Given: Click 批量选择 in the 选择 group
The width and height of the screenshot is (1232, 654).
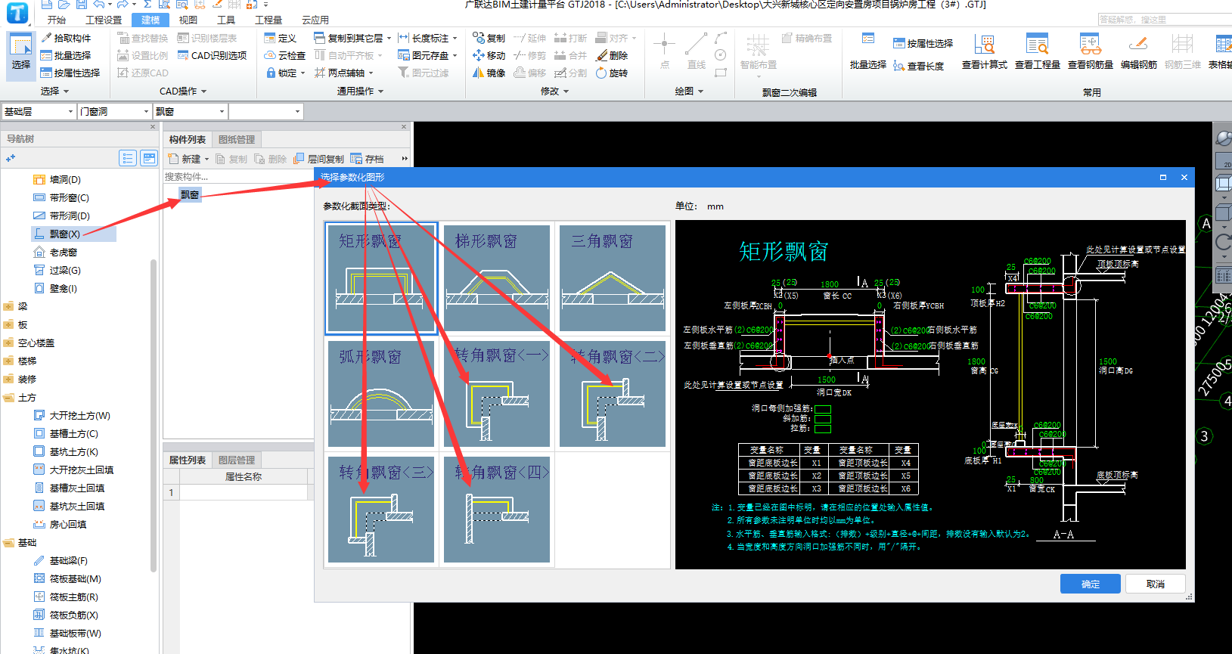Looking at the screenshot, I should [66, 55].
